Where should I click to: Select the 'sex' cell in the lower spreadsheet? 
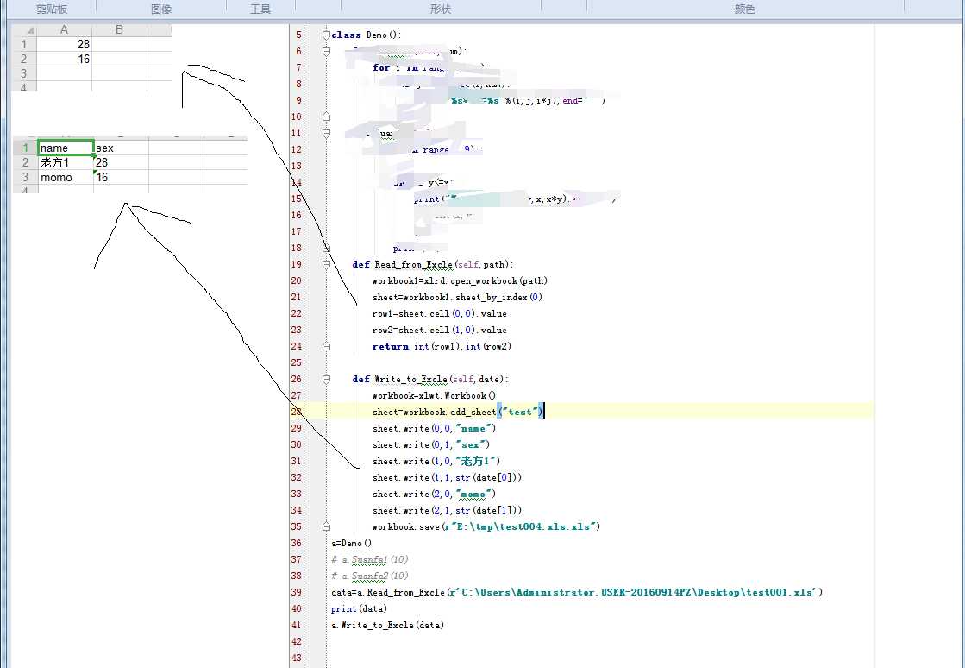(x=122, y=148)
